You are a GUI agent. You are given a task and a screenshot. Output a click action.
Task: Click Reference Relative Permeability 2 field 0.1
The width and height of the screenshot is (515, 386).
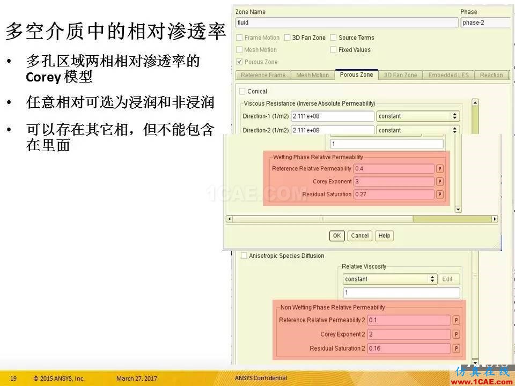tap(409, 320)
